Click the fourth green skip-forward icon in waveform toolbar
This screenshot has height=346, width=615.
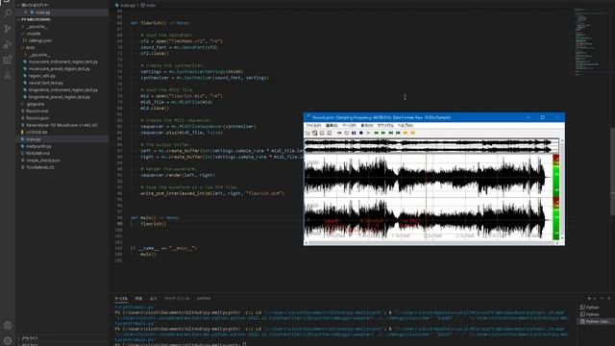(398, 133)
